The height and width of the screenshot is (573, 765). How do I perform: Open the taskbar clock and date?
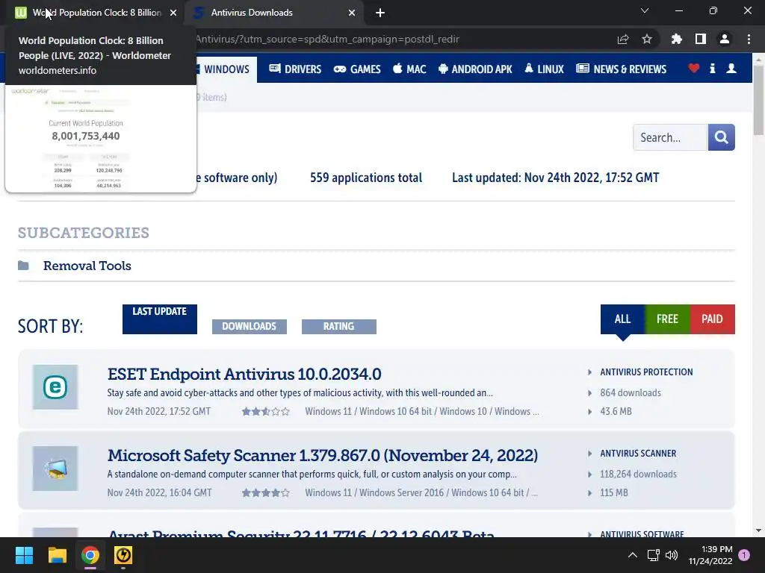tap(710, 555)
